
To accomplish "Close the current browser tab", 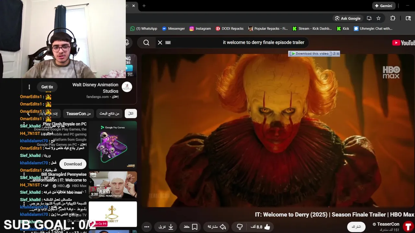I will [x=133, y=6].
